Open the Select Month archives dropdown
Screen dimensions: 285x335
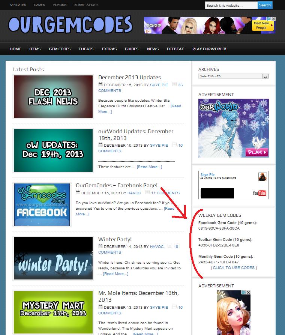[234, 76]
